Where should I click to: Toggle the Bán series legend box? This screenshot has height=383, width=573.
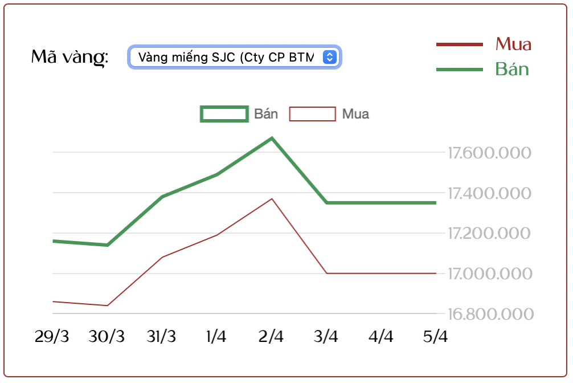tap(224, 114)
